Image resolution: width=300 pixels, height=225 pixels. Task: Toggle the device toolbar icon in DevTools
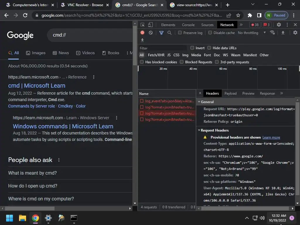[150, 25]
